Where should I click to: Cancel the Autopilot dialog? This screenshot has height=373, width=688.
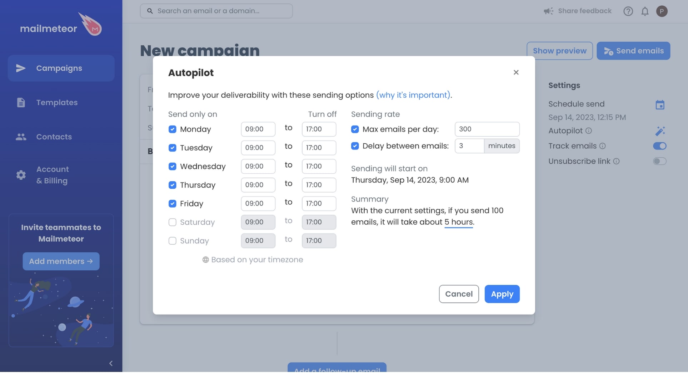tap(459, 294)
